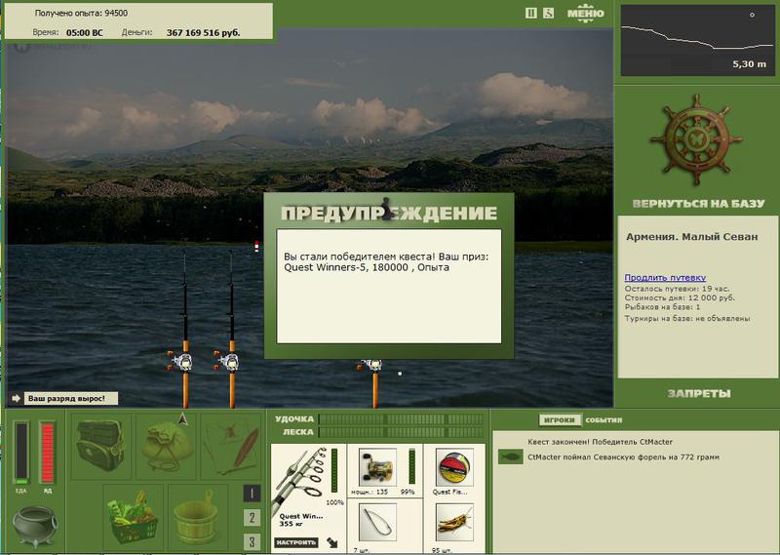The width and height of the screenshot is (780, 555).
Task: Click the boat position dot on depth map
Action: 752,15
